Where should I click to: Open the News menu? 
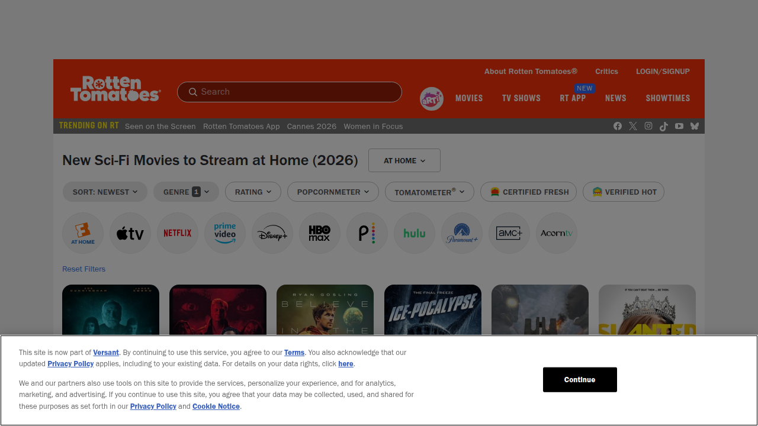(x=616, y=98)
